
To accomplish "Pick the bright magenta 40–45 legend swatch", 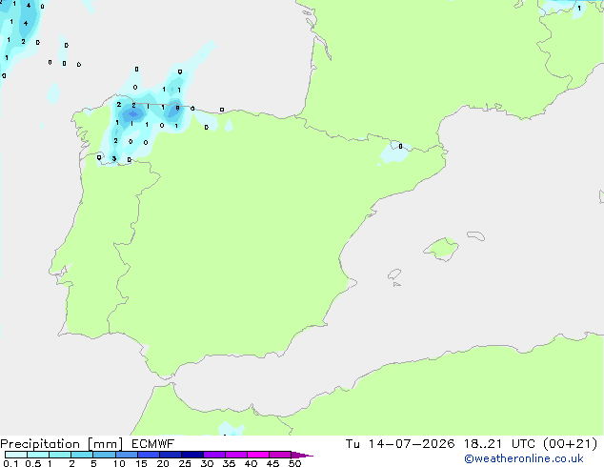I will (x=258, y=455).
